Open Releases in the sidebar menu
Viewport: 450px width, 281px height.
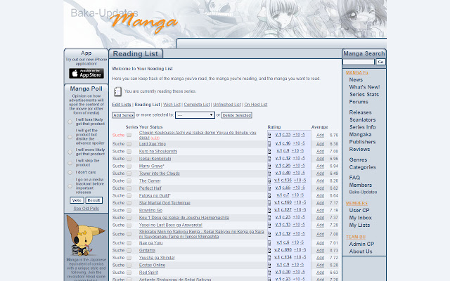click(361, 112)
